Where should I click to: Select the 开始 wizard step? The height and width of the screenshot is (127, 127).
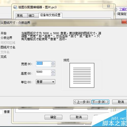[4, 33]
